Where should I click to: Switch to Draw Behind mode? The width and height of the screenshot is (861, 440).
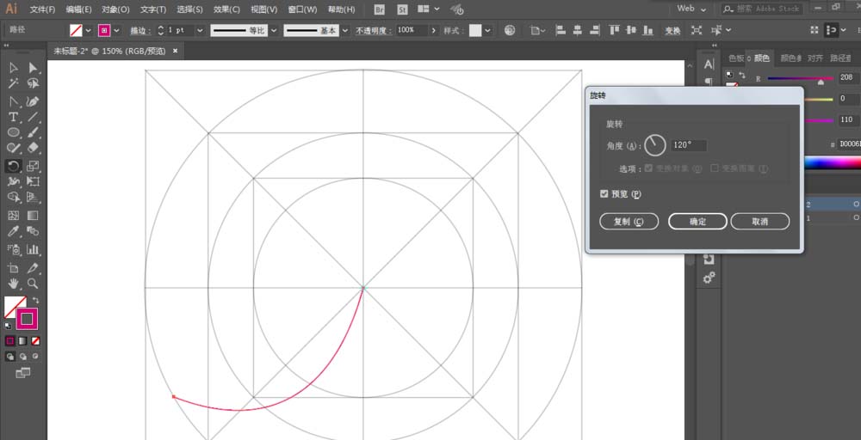click(23, 356)
